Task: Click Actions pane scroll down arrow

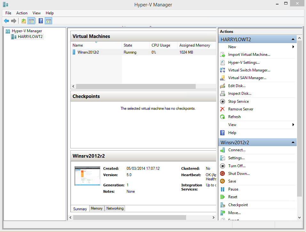Action: (x=300, y=218)
